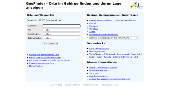Open the Kontaktformular footer link
The height and width of the screenshot is (106, 169).
point(90,85)
